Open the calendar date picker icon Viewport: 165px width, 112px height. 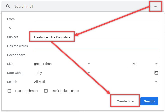point(156,73)
